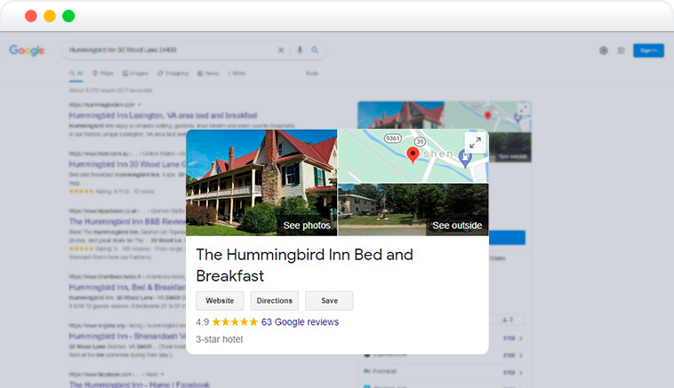Image resolution: width=674 pixels, height=388 pixels.
Task: Open the Website button for Hummingbird Inn
Action: [220, 301]
